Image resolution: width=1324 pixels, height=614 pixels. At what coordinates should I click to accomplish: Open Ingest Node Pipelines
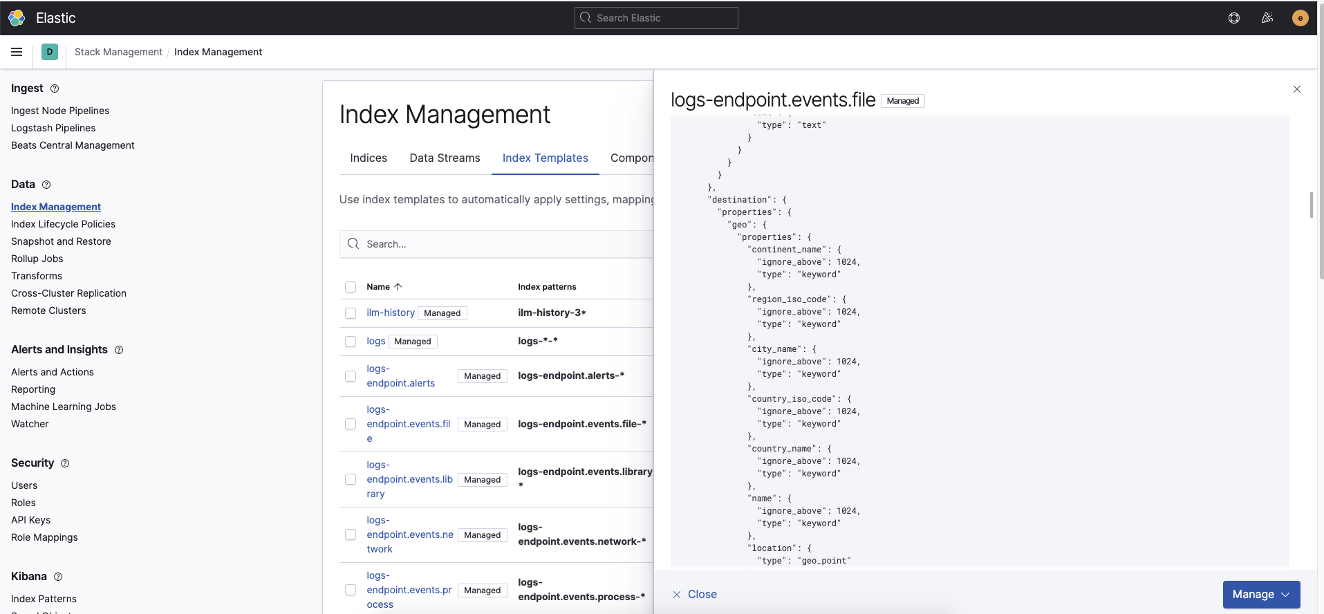60,111
